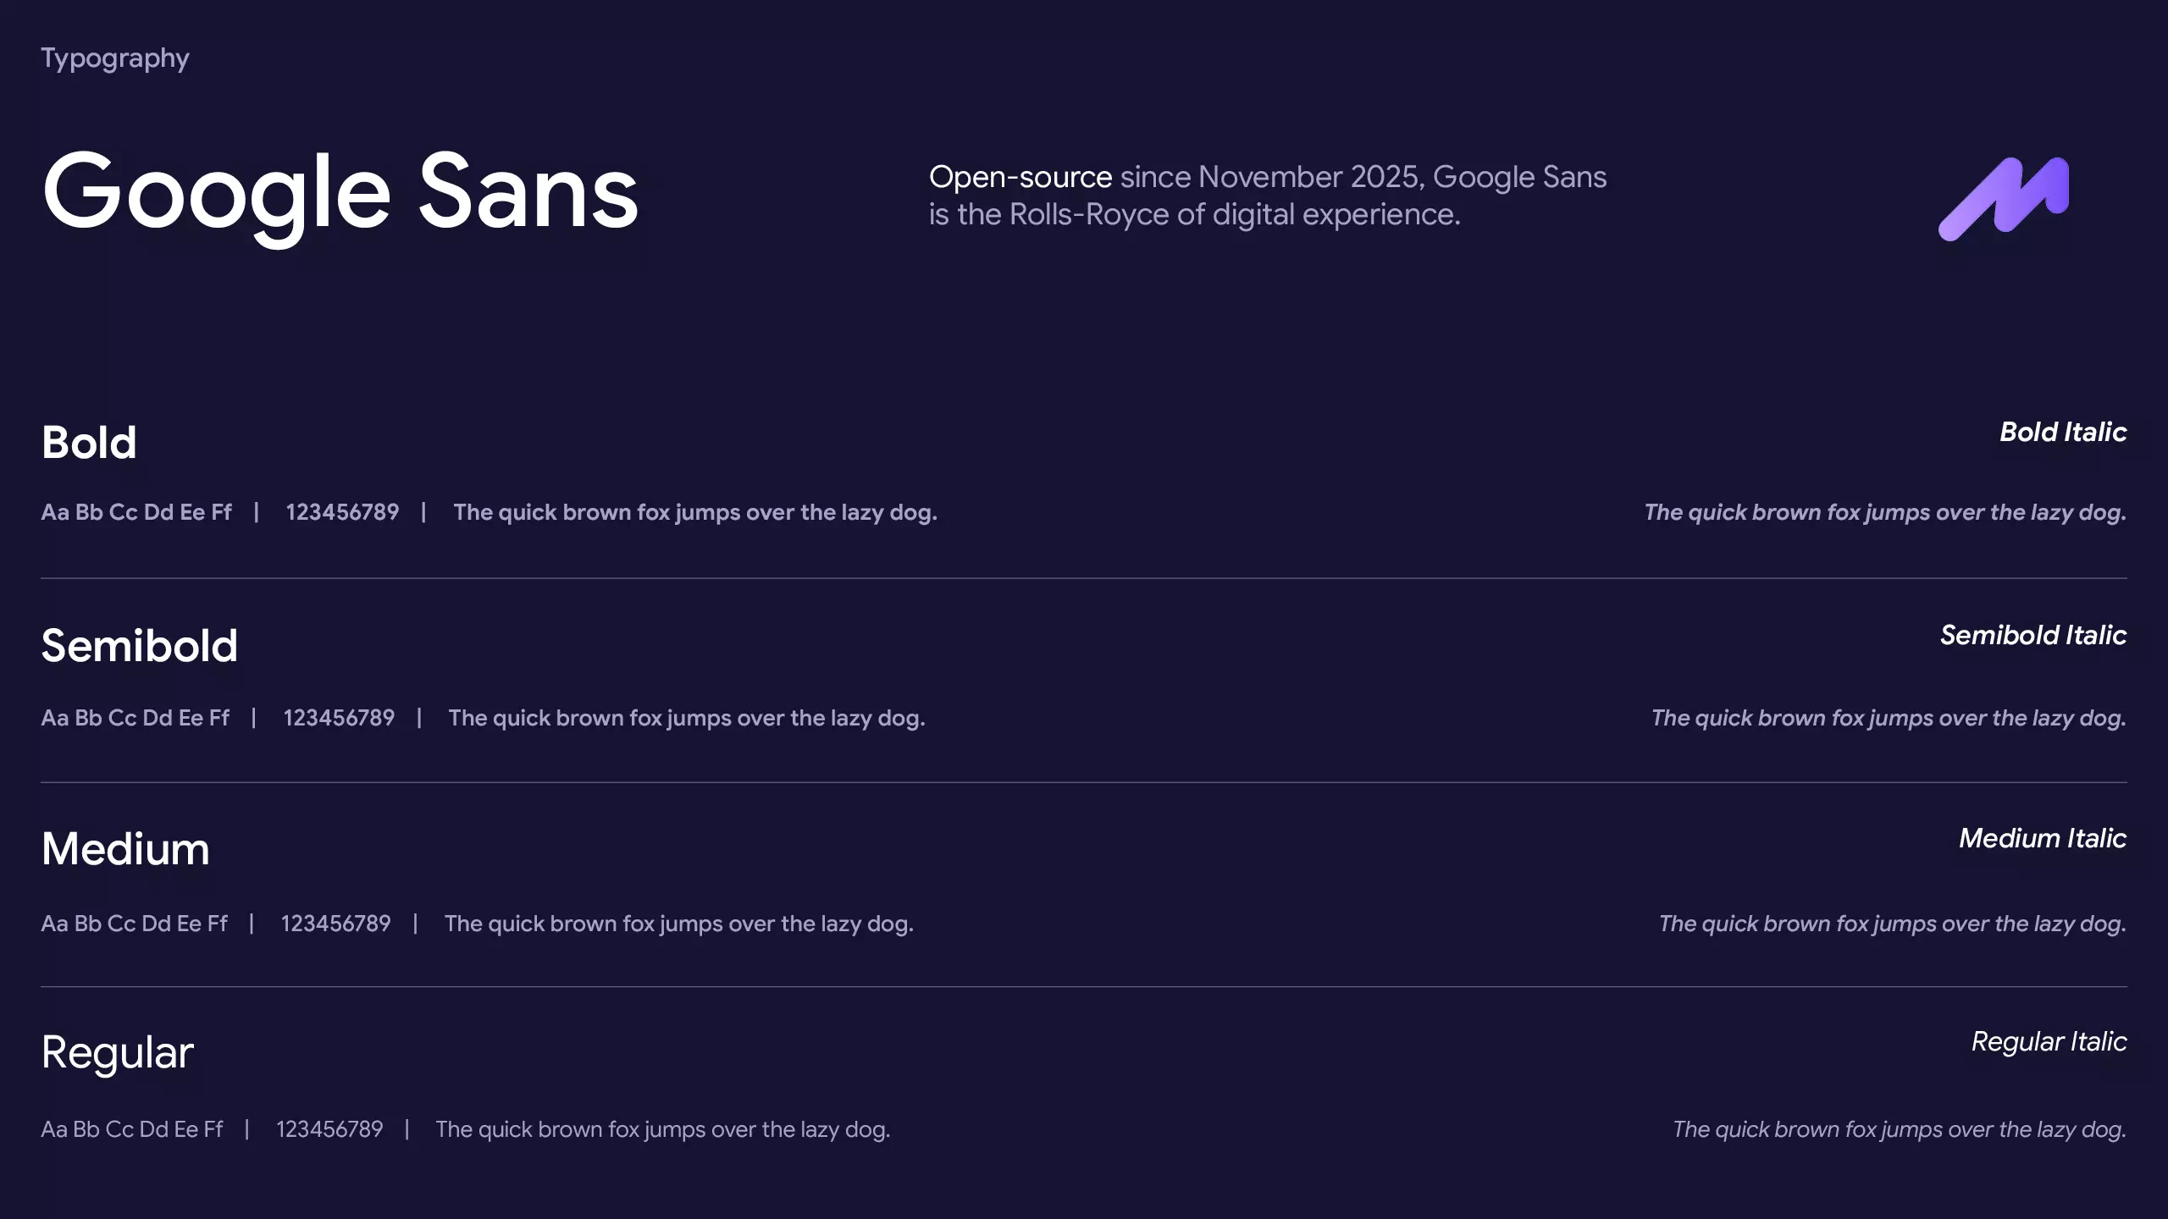Screen dimensions: 2168x1219
Task: Click the Regular Italic label
Action: [x=2049, y=1041]
